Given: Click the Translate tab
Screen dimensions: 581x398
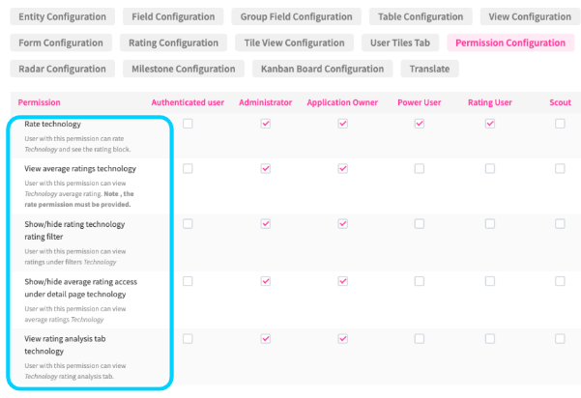Looking at the screenshot, I should 429,69.
